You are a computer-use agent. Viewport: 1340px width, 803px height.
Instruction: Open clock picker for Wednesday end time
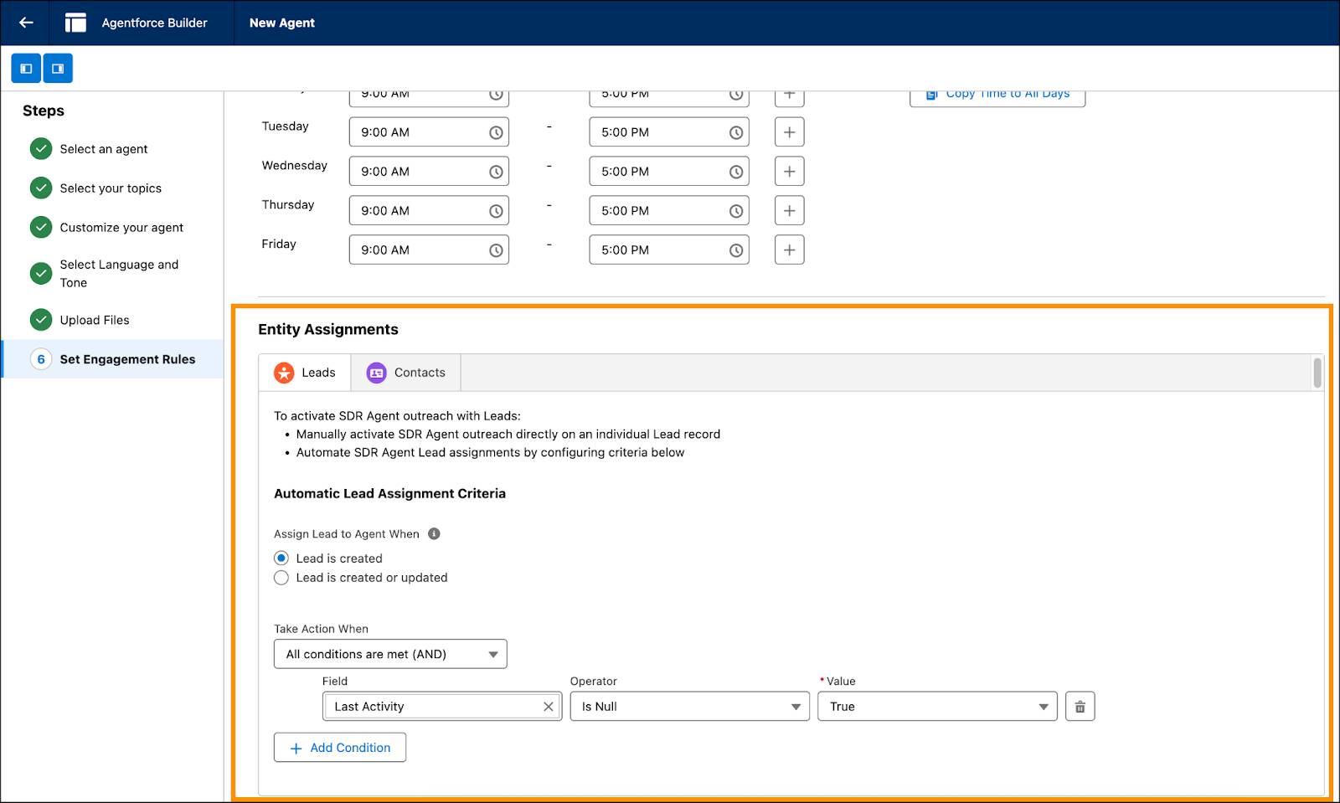click(736, 172)
